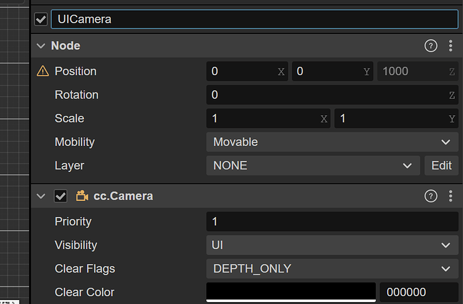Click the Node section help icon
The image size is (463, 304).
(431, 46)
